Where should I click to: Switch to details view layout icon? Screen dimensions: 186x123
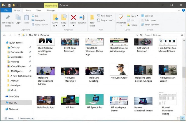[x=178, y=118]
